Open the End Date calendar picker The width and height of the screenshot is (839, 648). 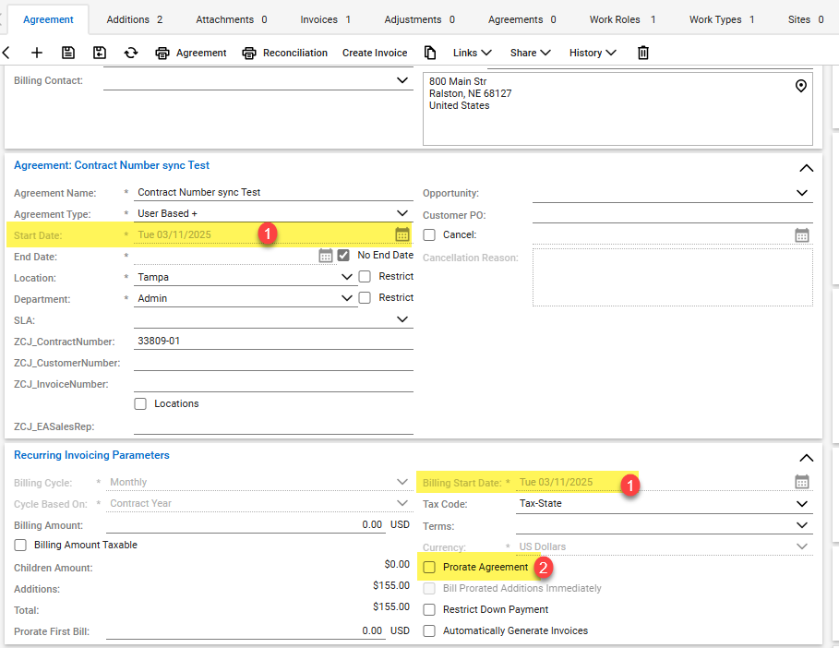325,256
